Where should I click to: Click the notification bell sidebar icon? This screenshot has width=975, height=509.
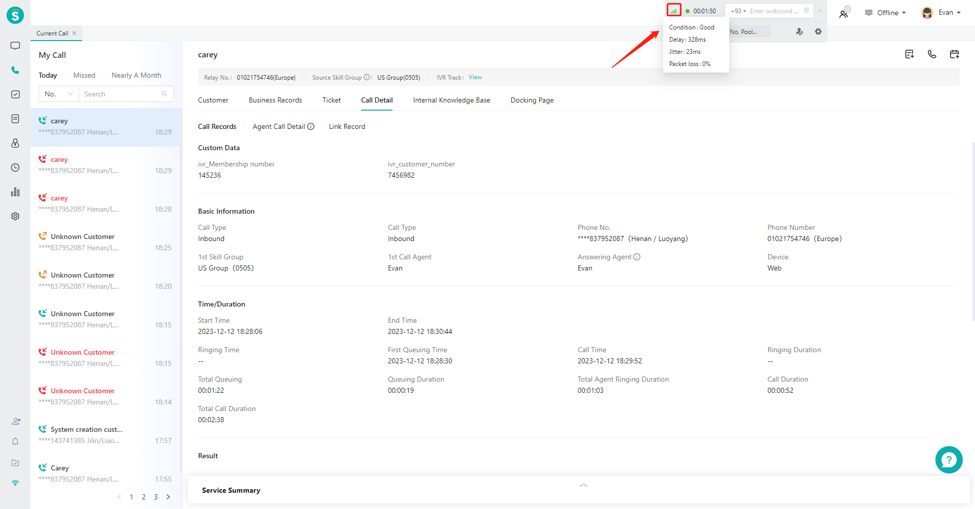[15, 442]
